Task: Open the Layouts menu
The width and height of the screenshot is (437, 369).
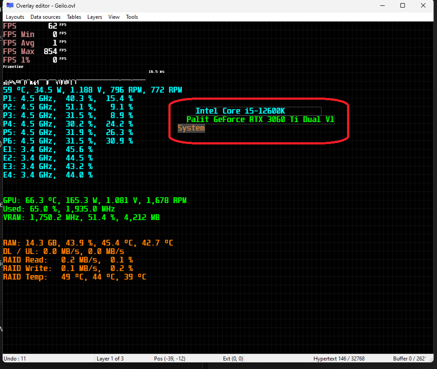Action: click(x=15, y=17)
